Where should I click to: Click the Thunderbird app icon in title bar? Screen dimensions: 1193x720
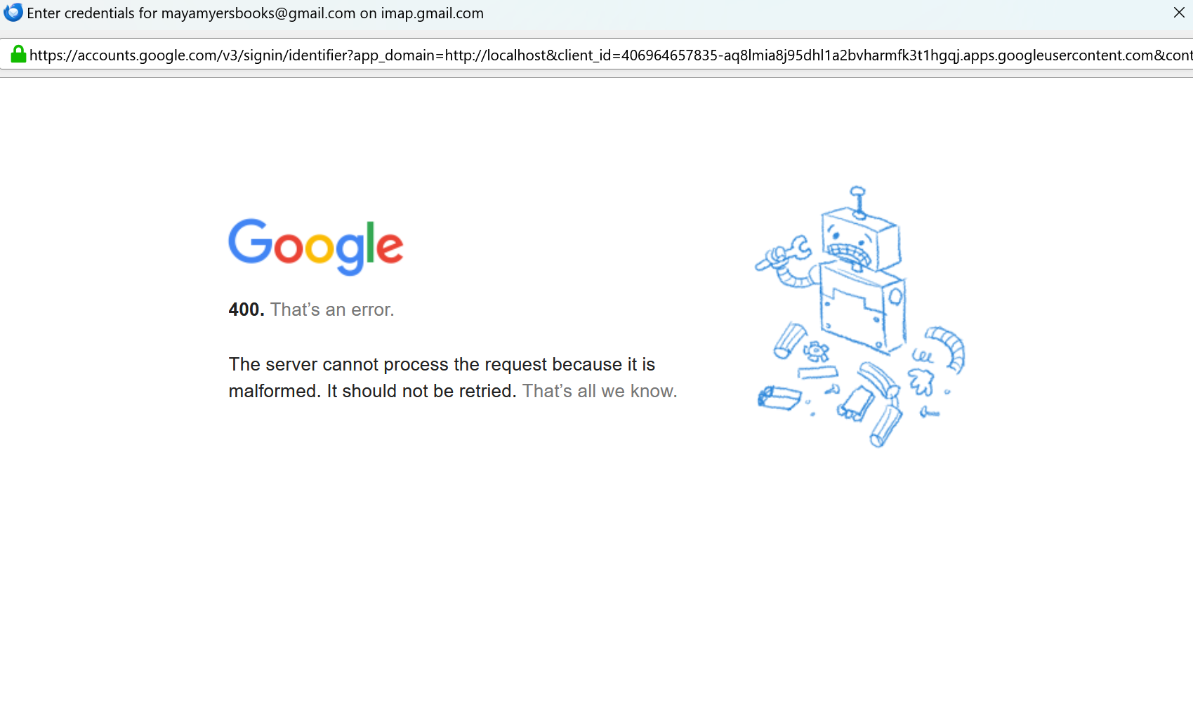[x=13, y=13]
